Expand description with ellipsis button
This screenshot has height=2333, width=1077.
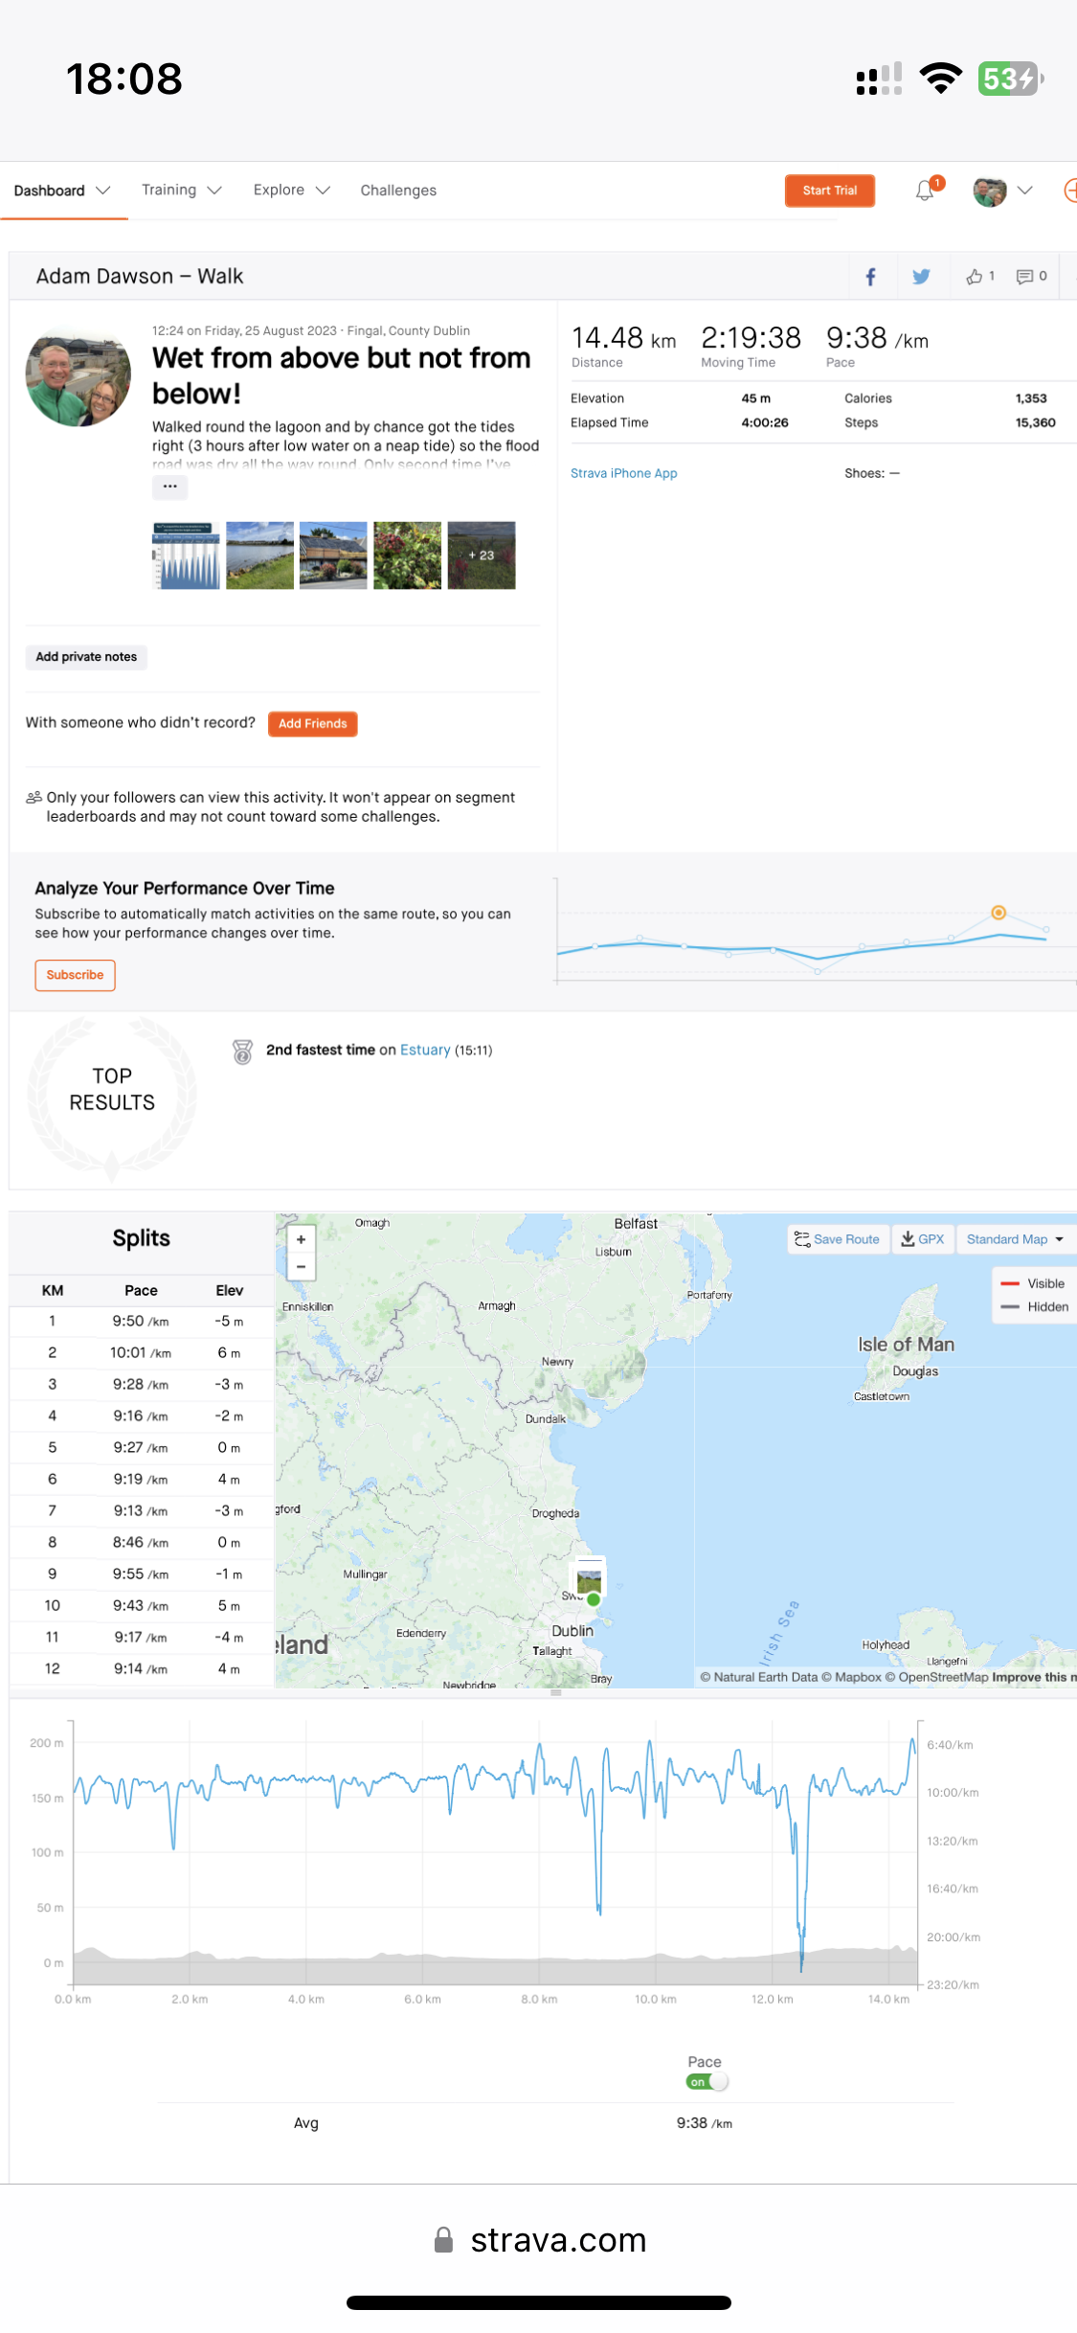(x=169, y=487)
